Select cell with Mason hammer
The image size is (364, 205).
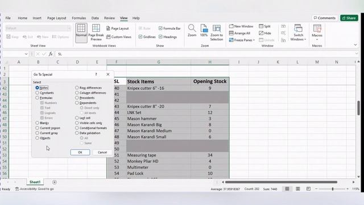[x=159, y=118]
